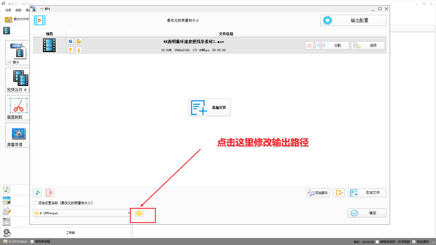
Task: Click the 分割 split button
Action: (332, 45)
